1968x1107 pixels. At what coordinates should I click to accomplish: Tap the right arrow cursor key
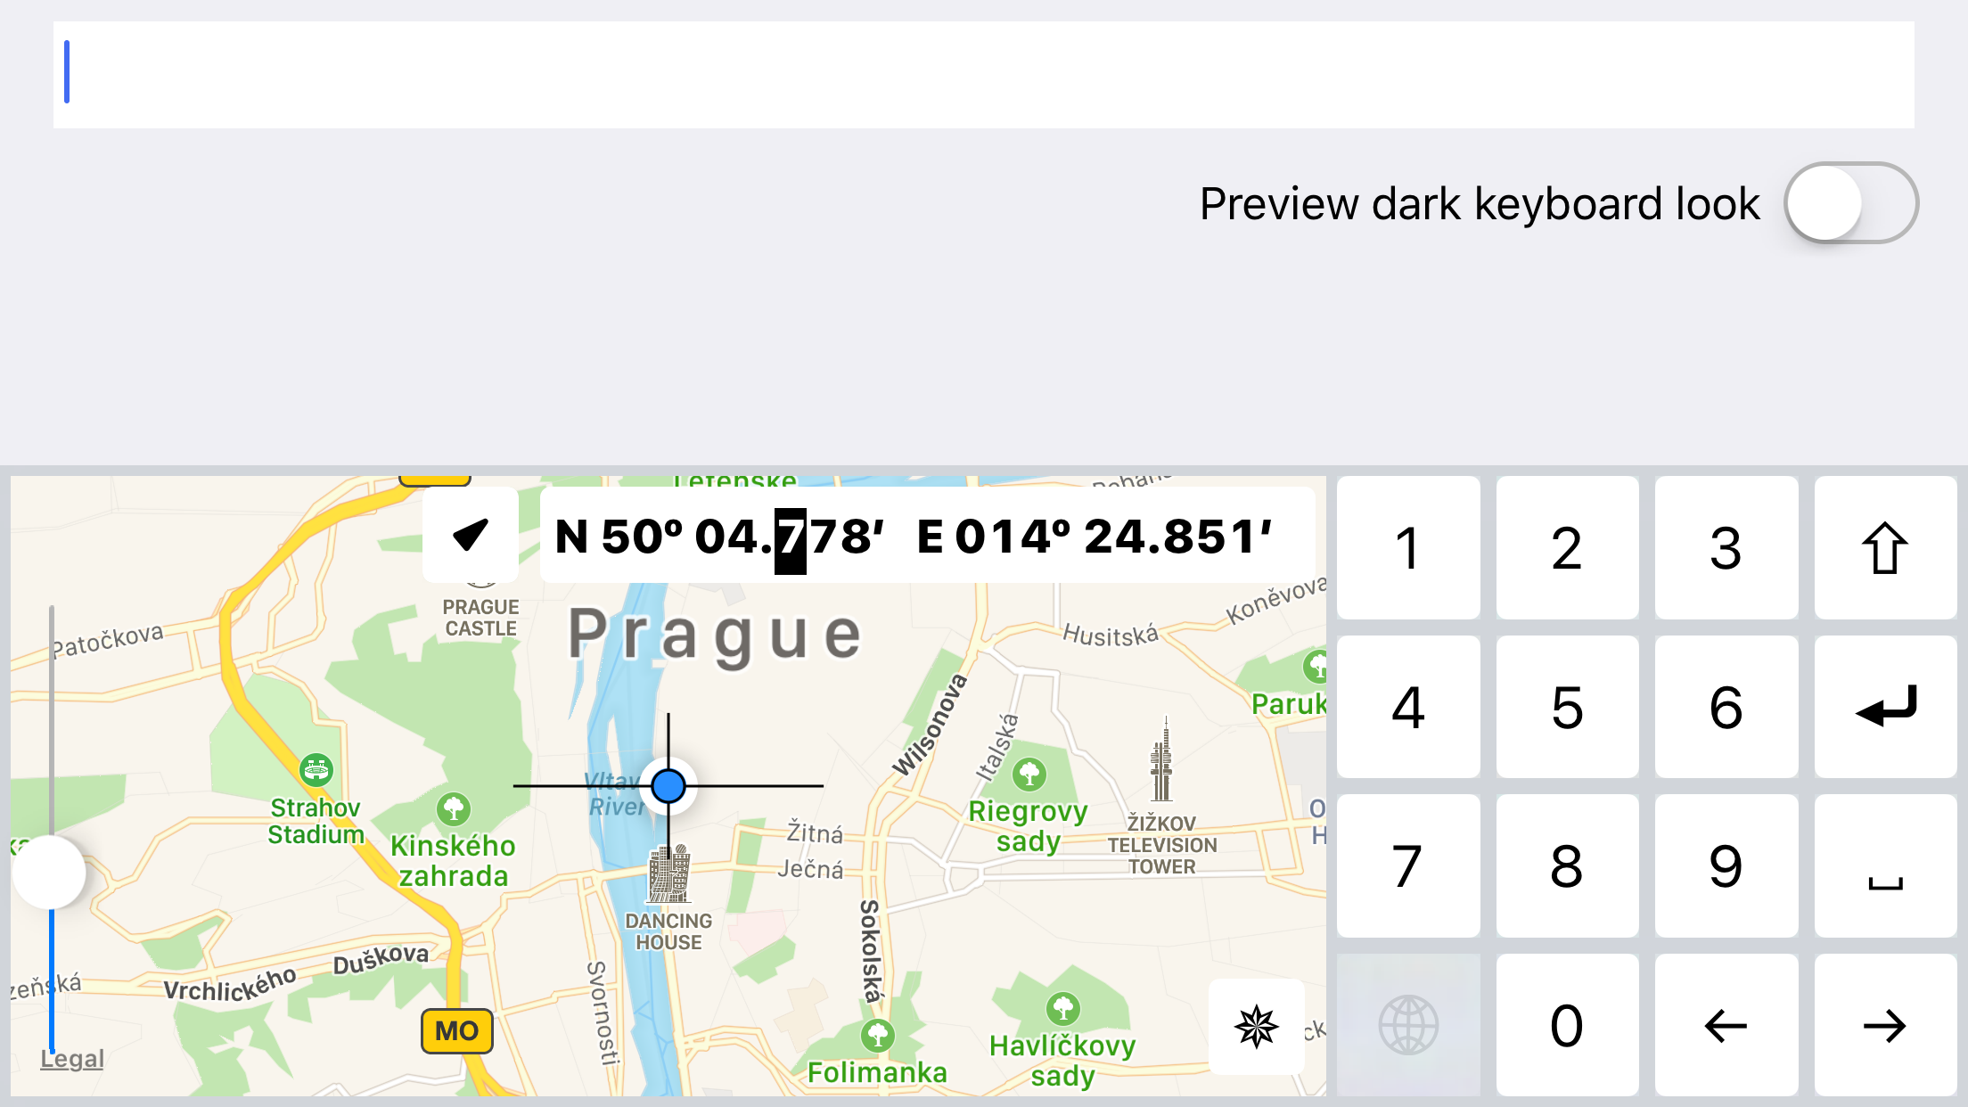[1885, 1025]
